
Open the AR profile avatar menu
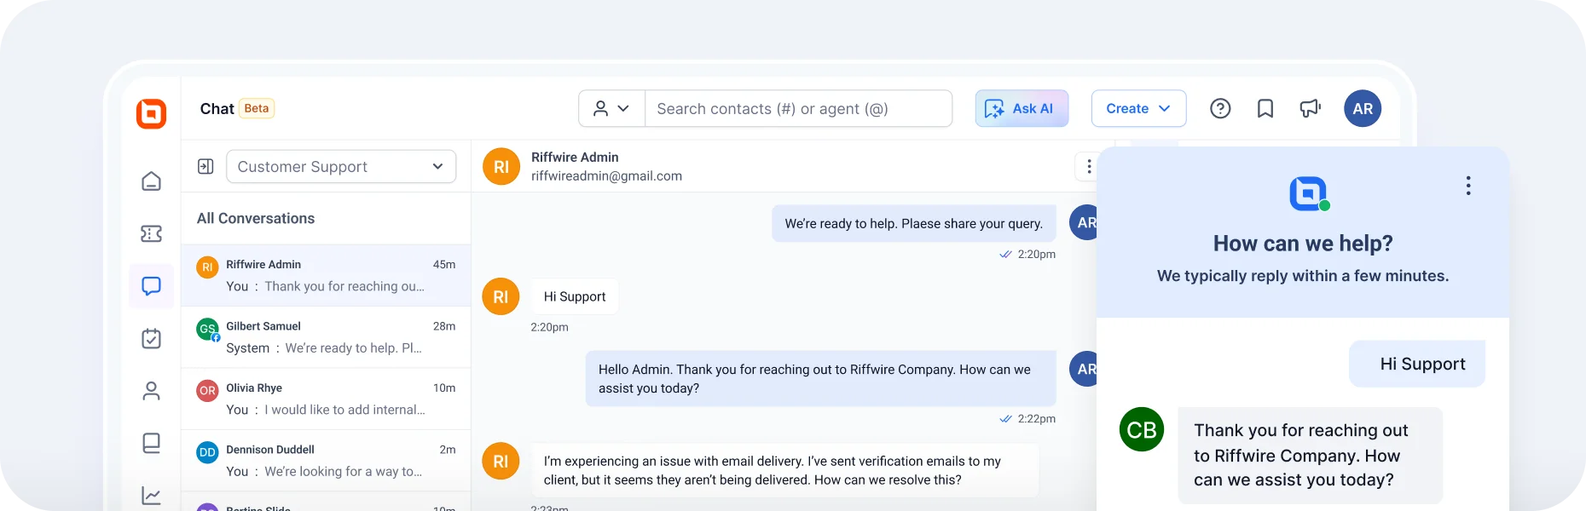1363,108
